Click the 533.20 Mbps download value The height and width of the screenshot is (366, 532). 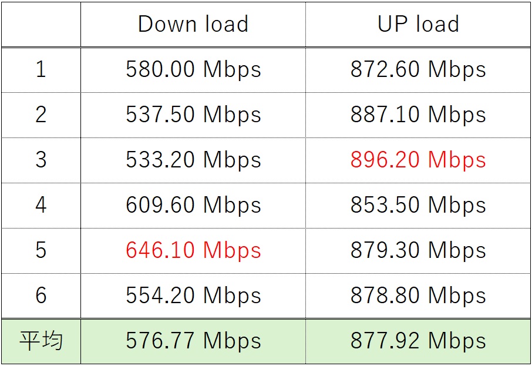[193, 160]
